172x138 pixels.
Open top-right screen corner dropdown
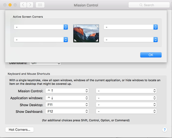(131, 27)
